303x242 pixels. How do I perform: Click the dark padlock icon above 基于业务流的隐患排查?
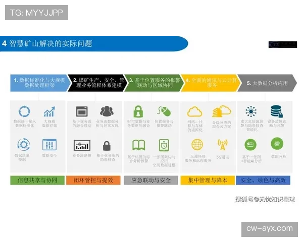point(107,146)
